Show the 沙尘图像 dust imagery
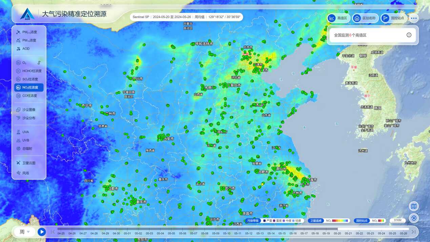Viewport: 430px width, 242px height. coord(28,109)
